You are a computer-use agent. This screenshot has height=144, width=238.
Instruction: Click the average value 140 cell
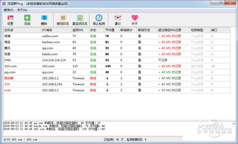coord(108,66)
